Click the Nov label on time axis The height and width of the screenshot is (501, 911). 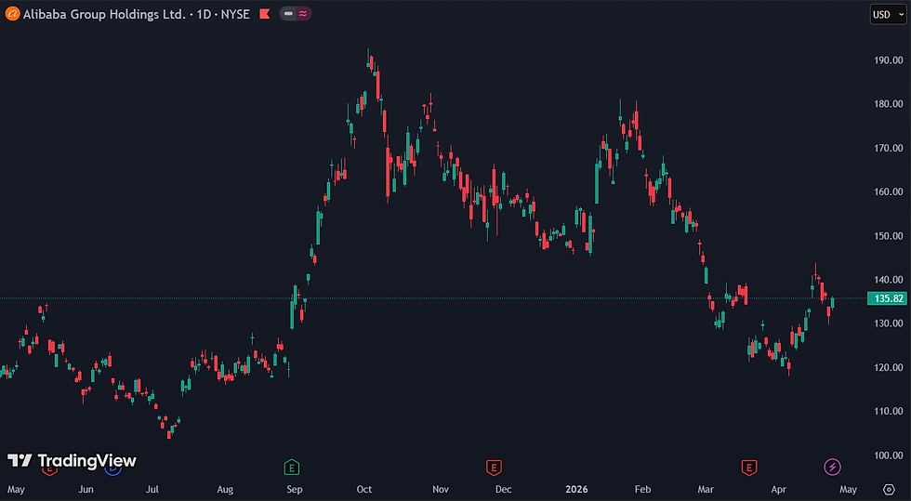point(441,489)
